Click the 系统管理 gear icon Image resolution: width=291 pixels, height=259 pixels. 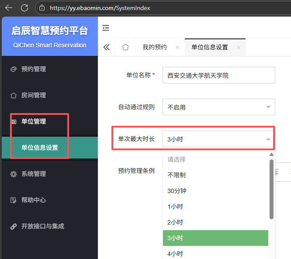(x=13, y=174)
